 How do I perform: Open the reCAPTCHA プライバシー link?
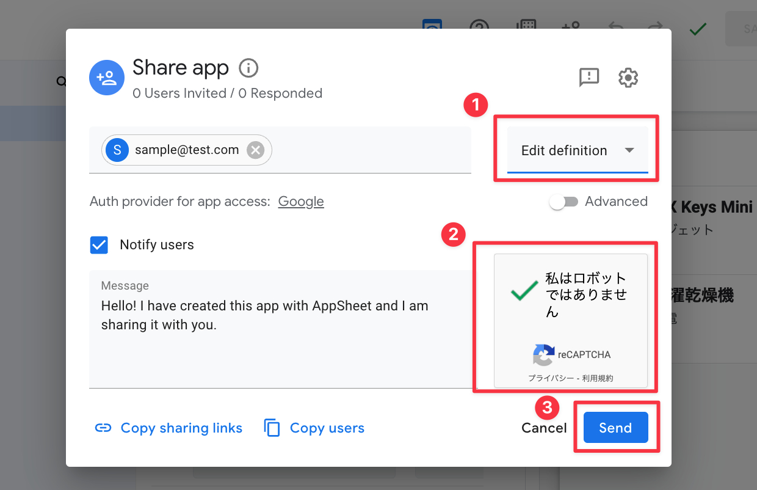[551, 378]
